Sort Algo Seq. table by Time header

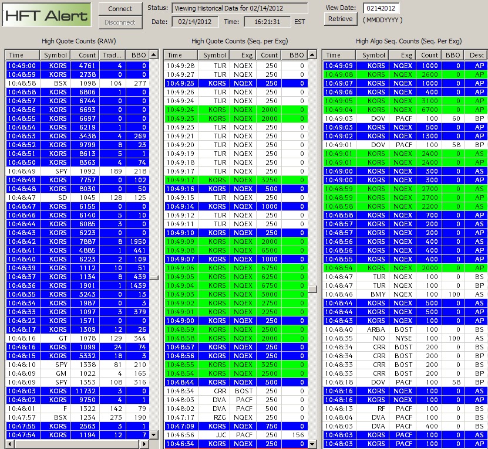(x=339, y=55)
